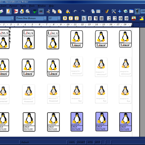Toggle Underline formatting
The image size is (145, 145).
(x=76, y=18)
